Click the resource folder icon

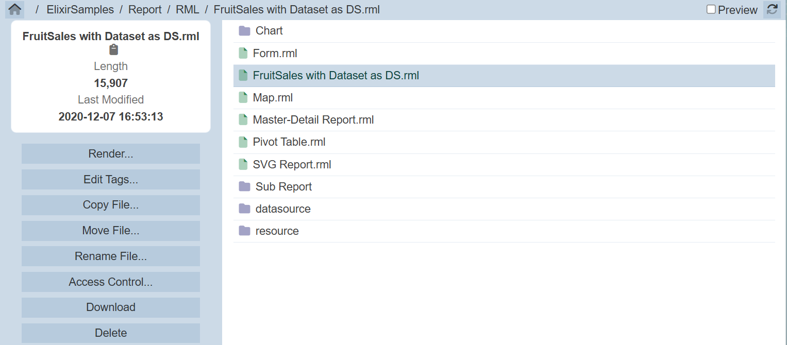[244, 231]
